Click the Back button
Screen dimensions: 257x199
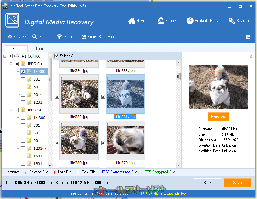pyautogui.click(x=207, y=183)
